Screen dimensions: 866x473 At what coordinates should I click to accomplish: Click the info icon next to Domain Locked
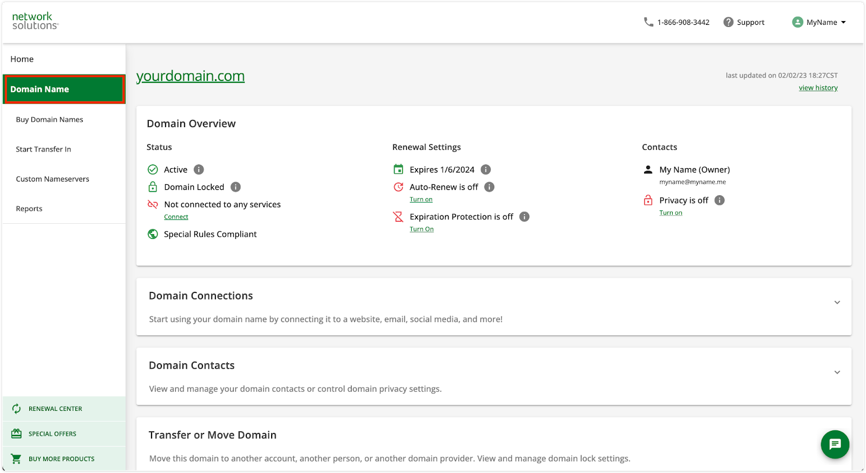[x=235, y=187]
